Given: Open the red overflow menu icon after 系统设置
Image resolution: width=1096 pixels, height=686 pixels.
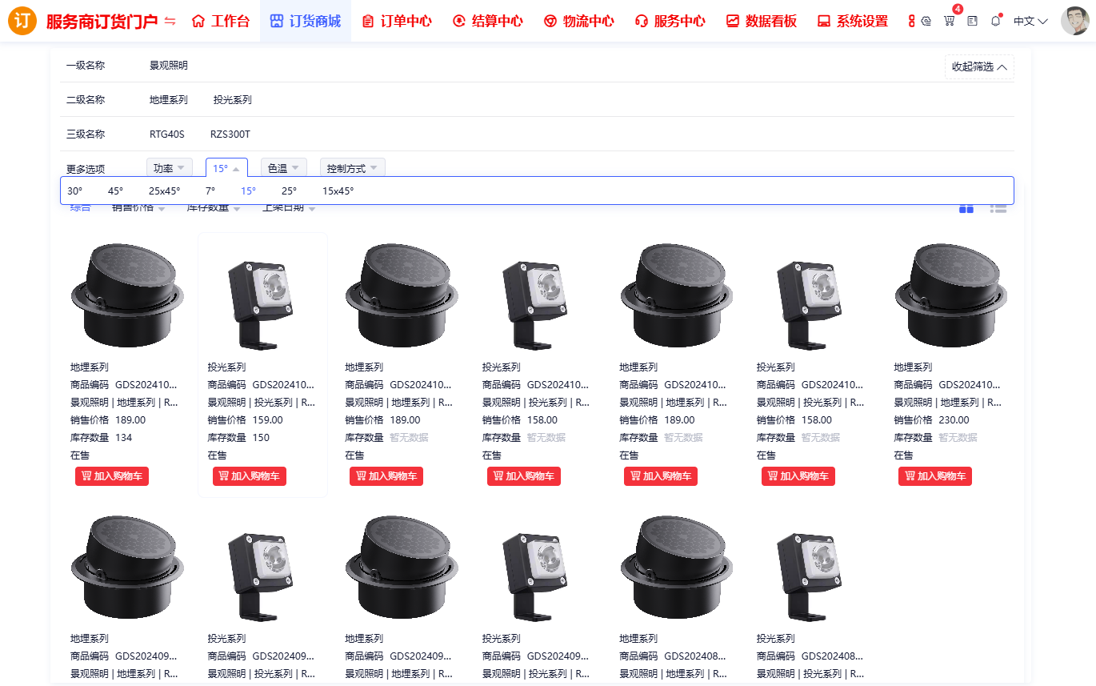Looking at the screenshot, I should pyautogui.click(x=912, y=21).
